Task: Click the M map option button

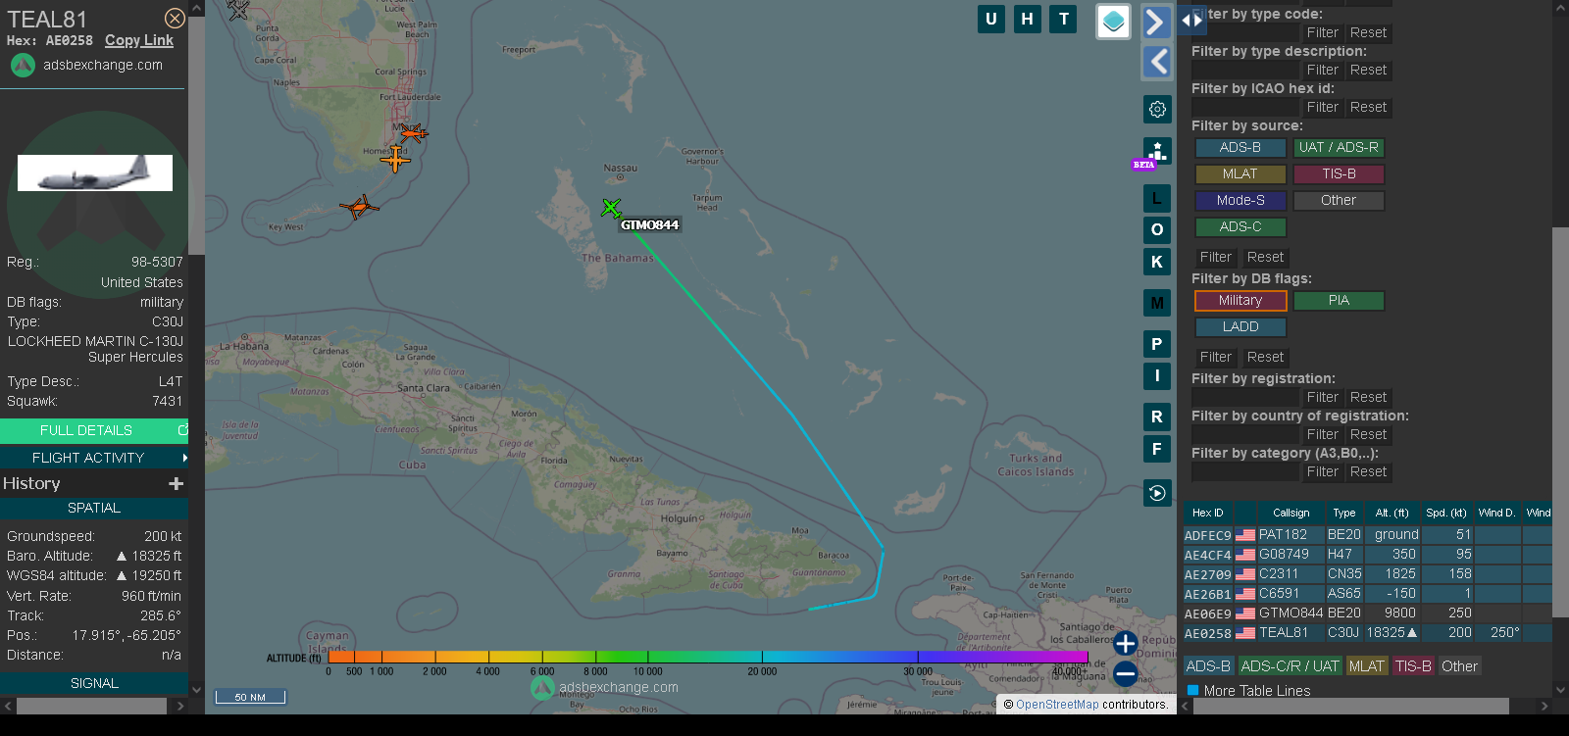Action: click(1157, 303)
